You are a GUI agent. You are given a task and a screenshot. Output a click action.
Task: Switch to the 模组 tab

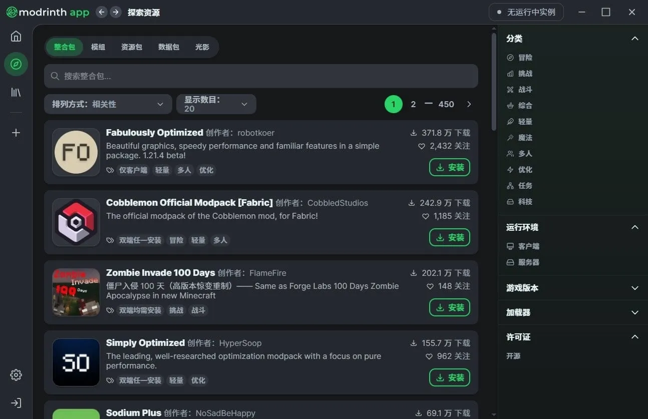point(98,47)
